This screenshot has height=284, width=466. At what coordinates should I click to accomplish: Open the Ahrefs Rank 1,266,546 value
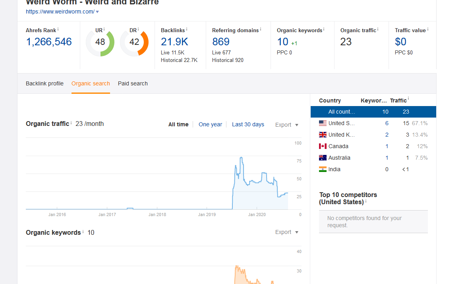pos(49,42)
